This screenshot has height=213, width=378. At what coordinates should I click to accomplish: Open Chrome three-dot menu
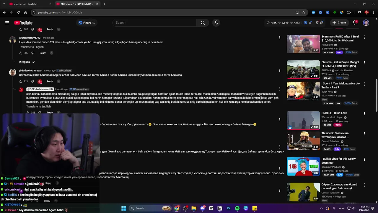coord(374,12)
